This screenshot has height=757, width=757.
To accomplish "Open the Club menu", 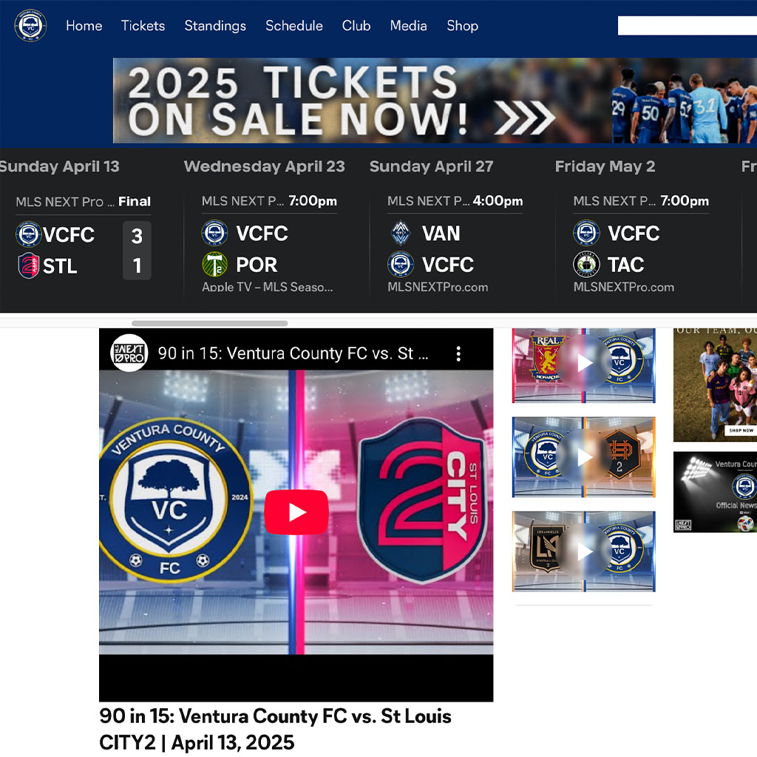I will click(356, 26).
